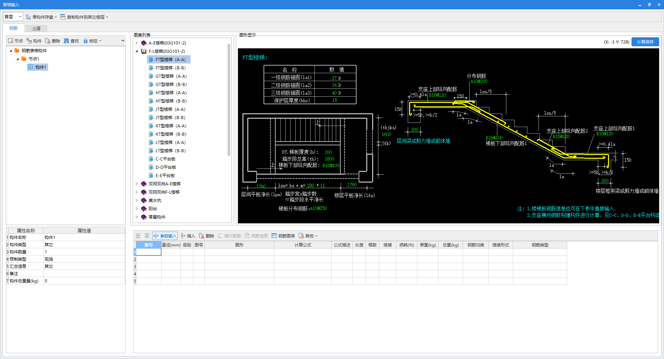Expand A-E楼梯(03G101-2) atlas node
Screen dimensions: 664x359
[137, 43]
